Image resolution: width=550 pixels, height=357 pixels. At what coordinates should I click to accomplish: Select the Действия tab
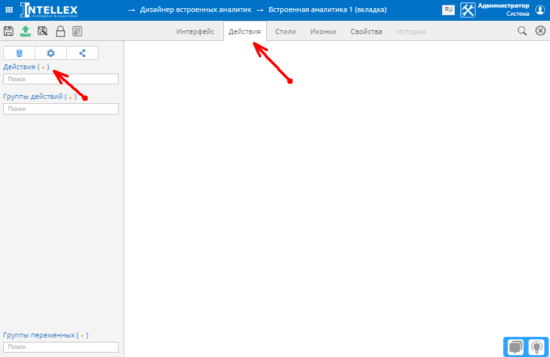point(245,31)
